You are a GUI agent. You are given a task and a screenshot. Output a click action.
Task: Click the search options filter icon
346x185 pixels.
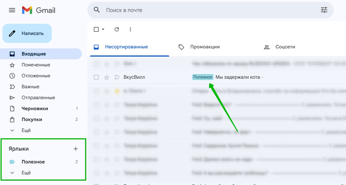[x=324, y=10]
